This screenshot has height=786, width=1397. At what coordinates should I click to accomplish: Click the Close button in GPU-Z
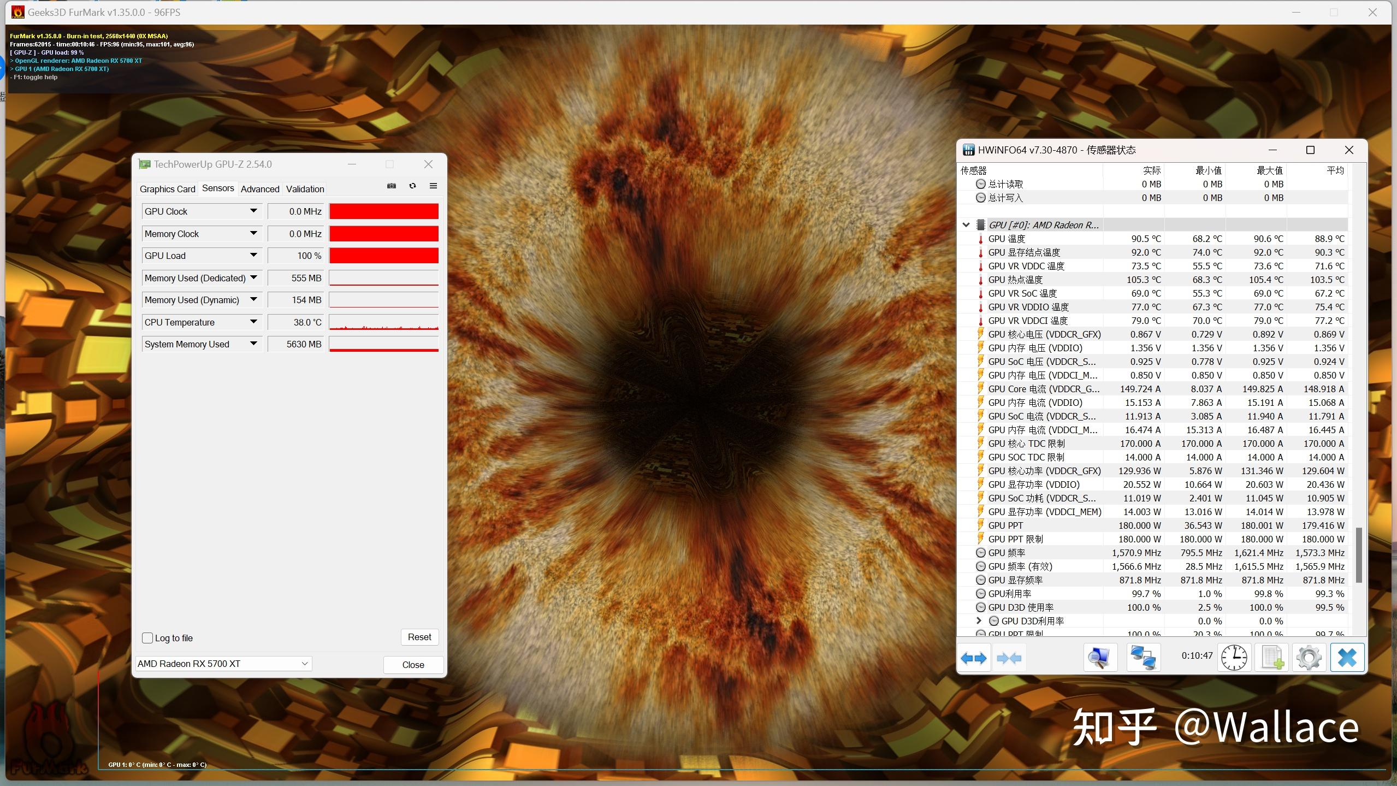point(413,663)
